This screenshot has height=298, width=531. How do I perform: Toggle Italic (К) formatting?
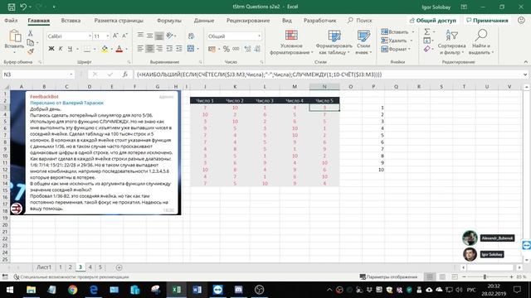(61, 49)
